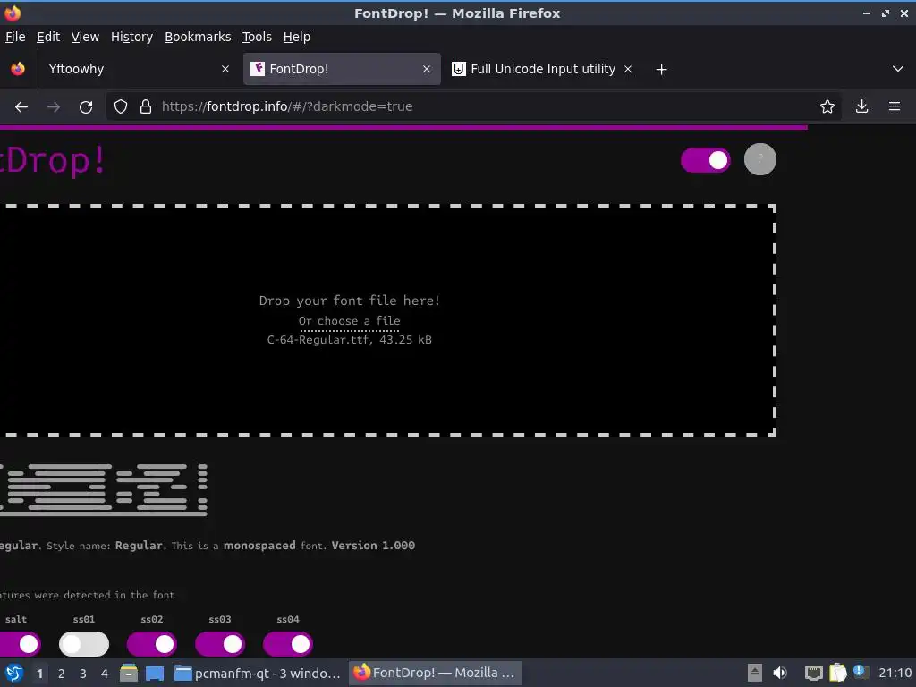Open the LXQt start menu icon

(x=14, y=673)
